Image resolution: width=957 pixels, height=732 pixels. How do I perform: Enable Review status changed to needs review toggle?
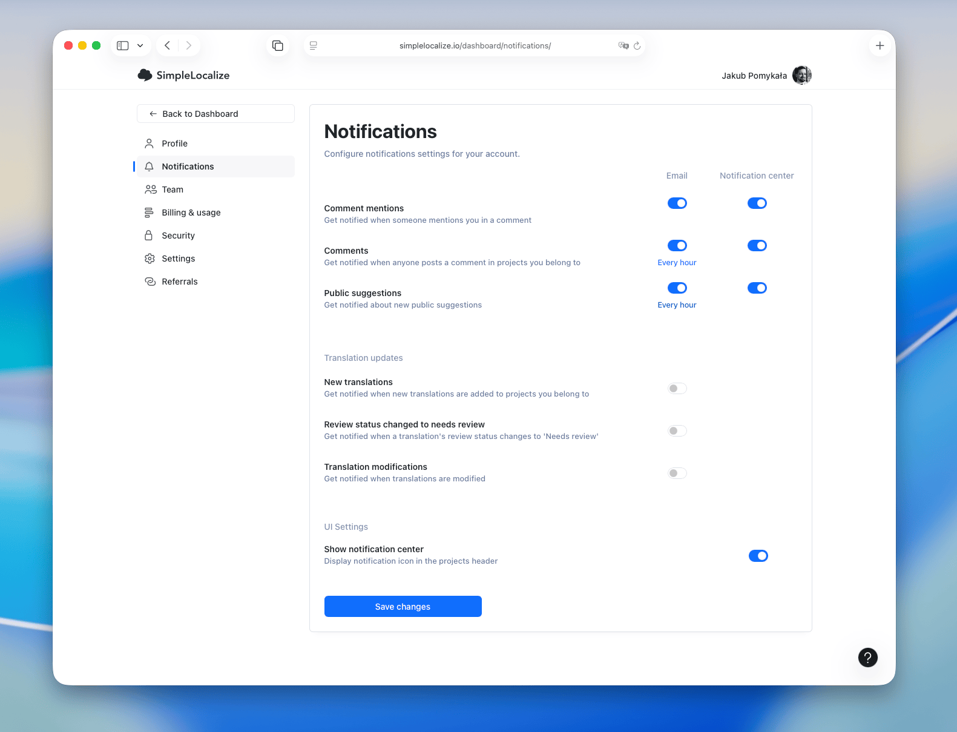(677, 431)
